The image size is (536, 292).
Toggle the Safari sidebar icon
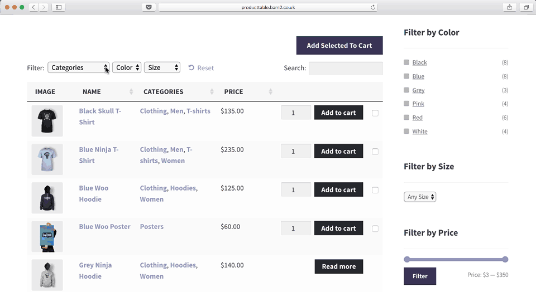pyautogui.click(x=59, y=7)
